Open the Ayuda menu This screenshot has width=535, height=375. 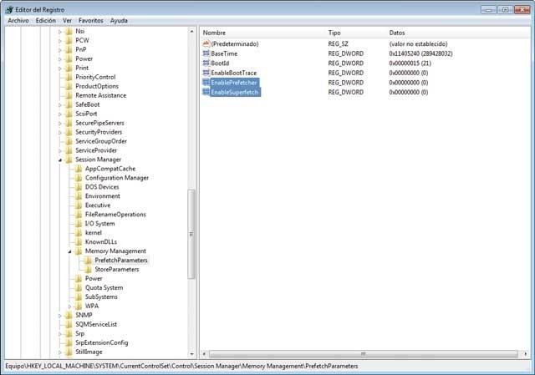click(119, 20)
